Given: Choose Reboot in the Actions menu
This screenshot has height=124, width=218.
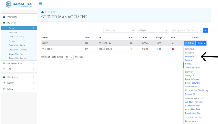Looking at the screenshot, I should click(x=188, y=64).
